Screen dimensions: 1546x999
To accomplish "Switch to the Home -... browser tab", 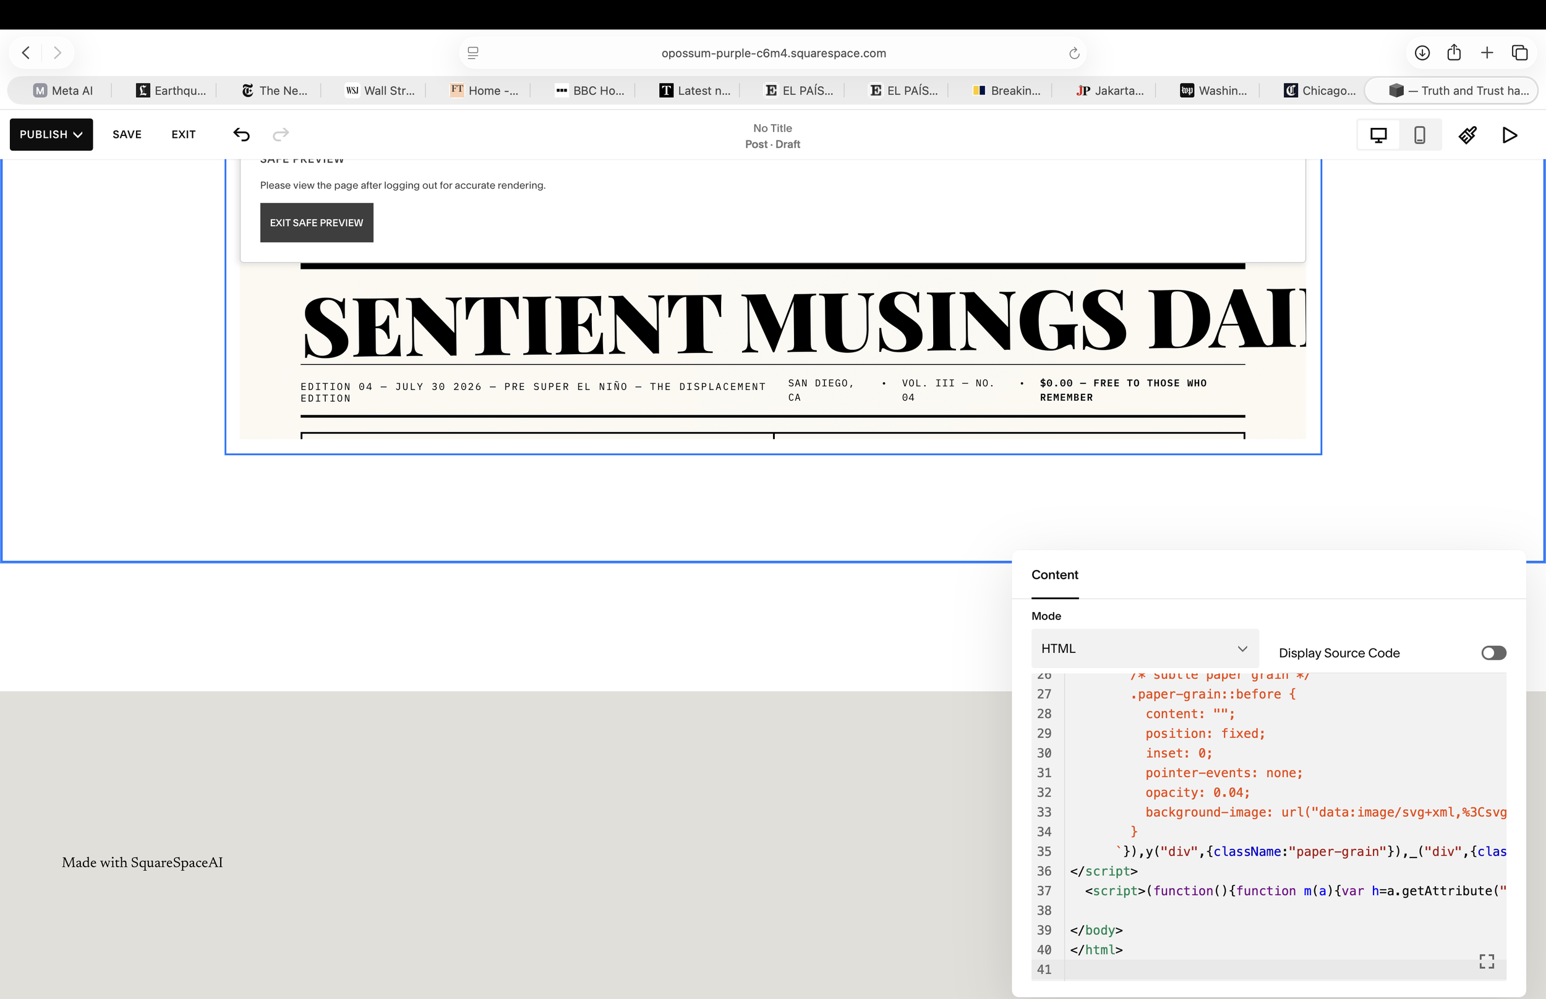I will (x=485, y=91).
